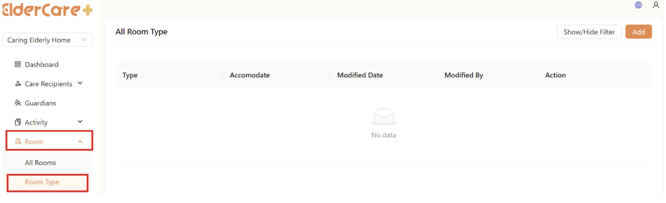
Task: Click the Room bed icon in sidebar
Action: [18, 142]
